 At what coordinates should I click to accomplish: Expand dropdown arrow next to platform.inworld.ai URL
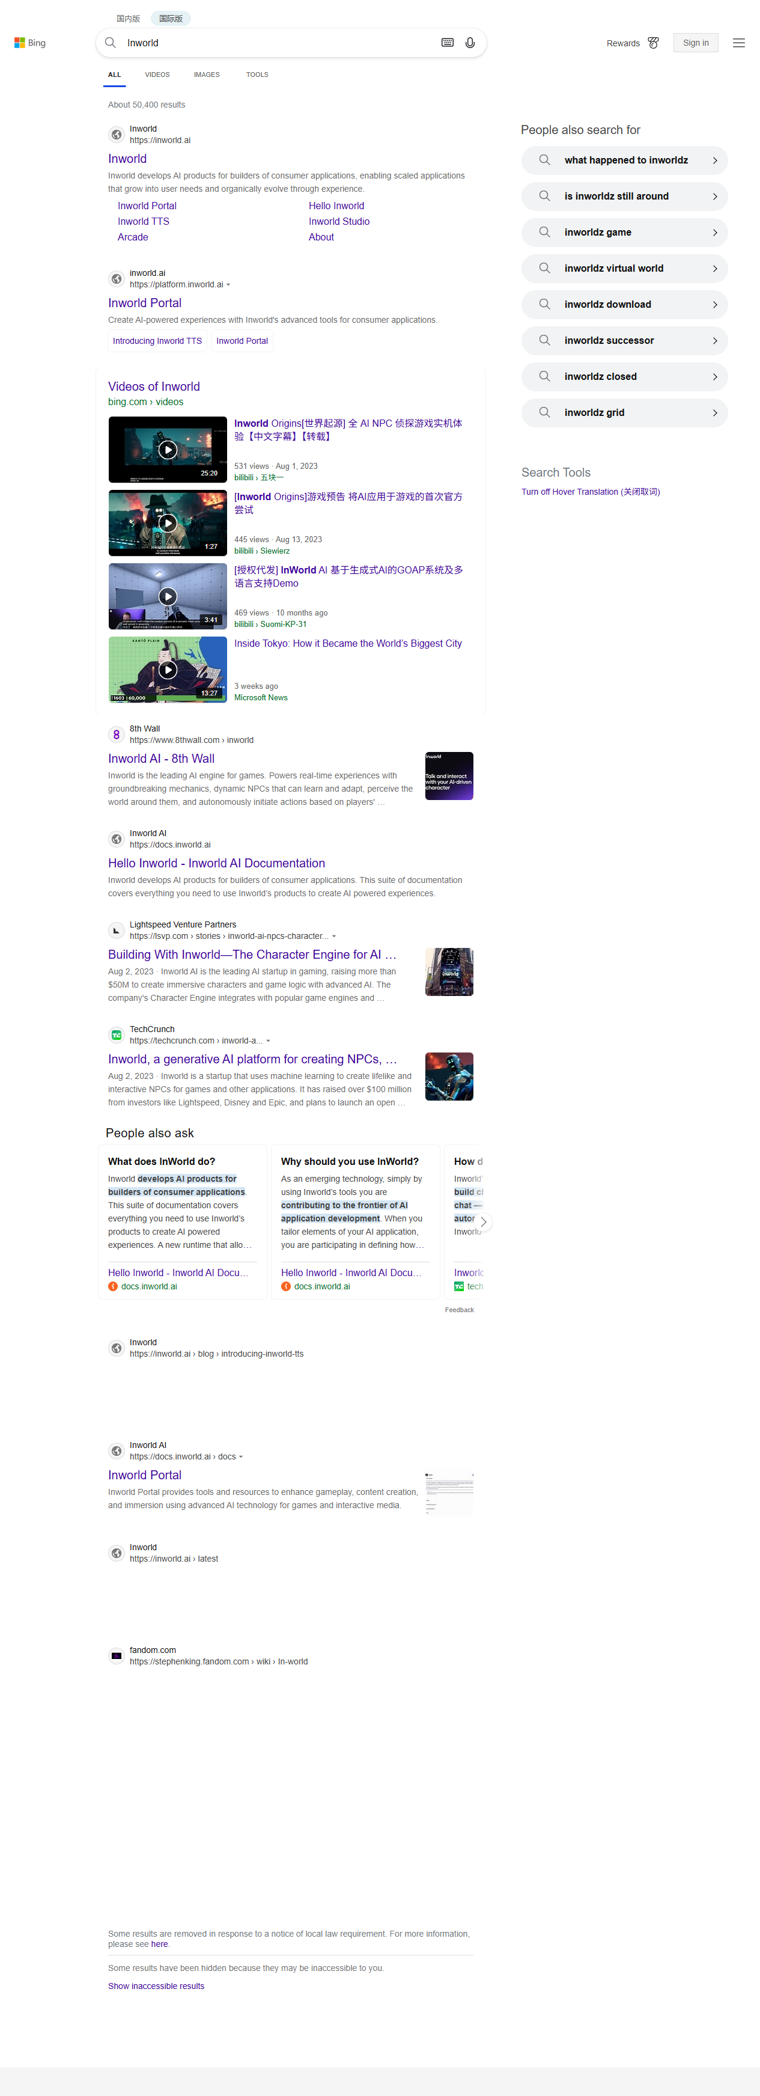coord(228,285)
